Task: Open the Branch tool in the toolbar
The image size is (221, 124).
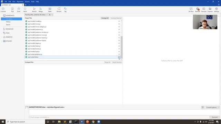Action: [x=34, y=10]
